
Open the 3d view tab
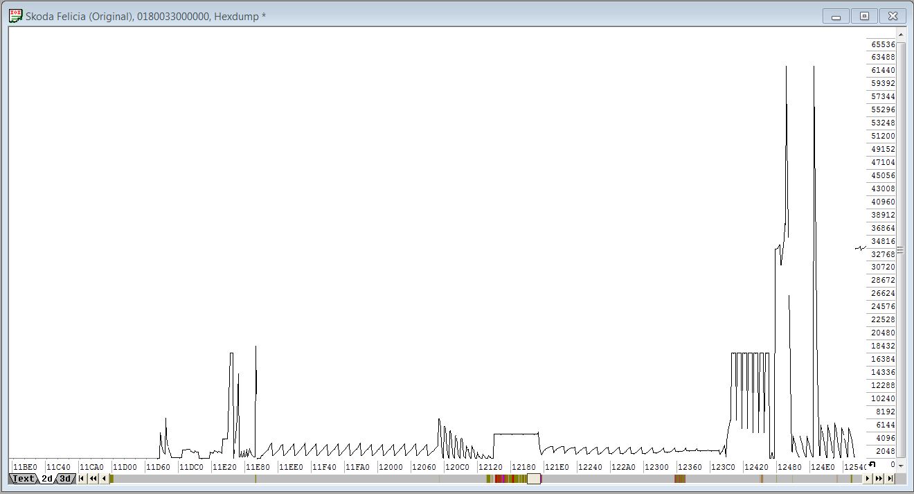(65, 479)
